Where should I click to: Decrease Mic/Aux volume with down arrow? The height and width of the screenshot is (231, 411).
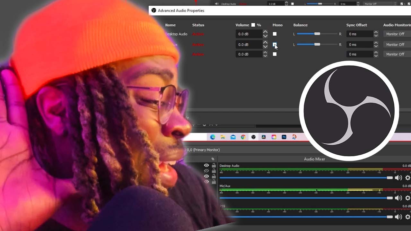coord(265,47)
